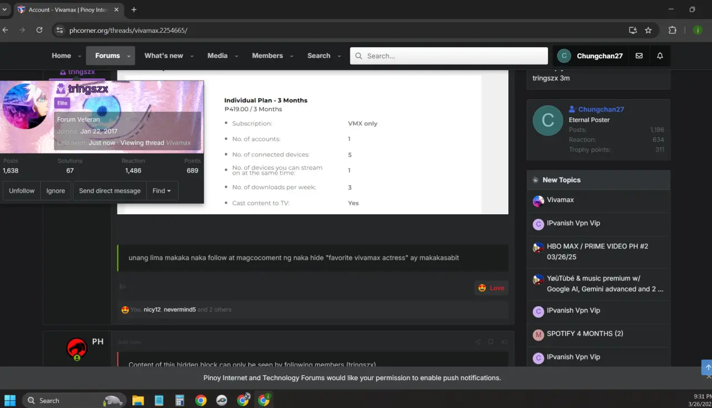This screenshot has width=712, height=408.
Task: Open the Viewing thread 'Vivamax' link
Action: coord(178,143)
